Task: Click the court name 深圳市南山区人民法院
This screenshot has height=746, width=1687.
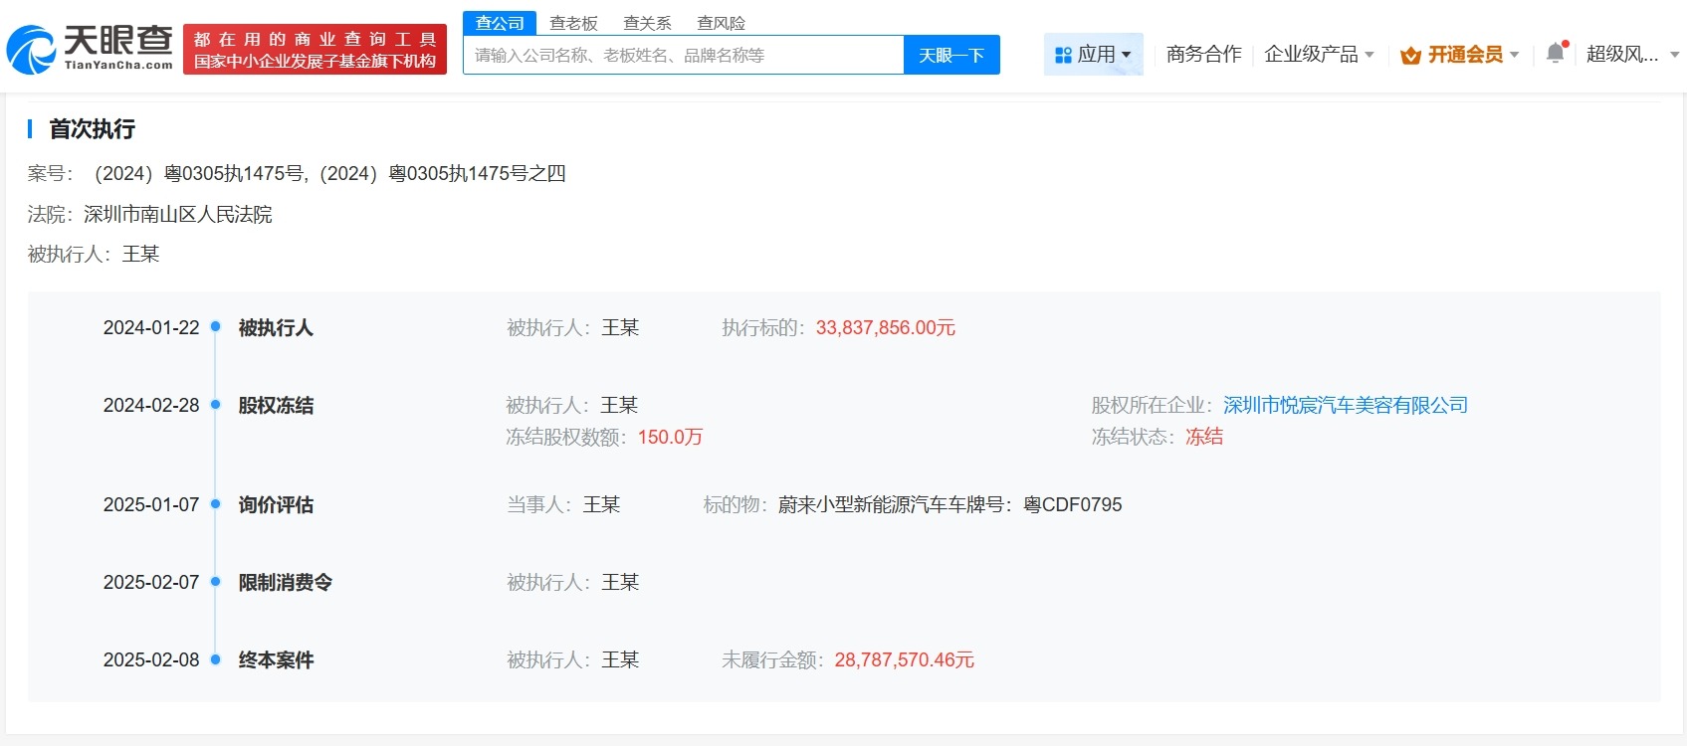Action: point(177,214)
